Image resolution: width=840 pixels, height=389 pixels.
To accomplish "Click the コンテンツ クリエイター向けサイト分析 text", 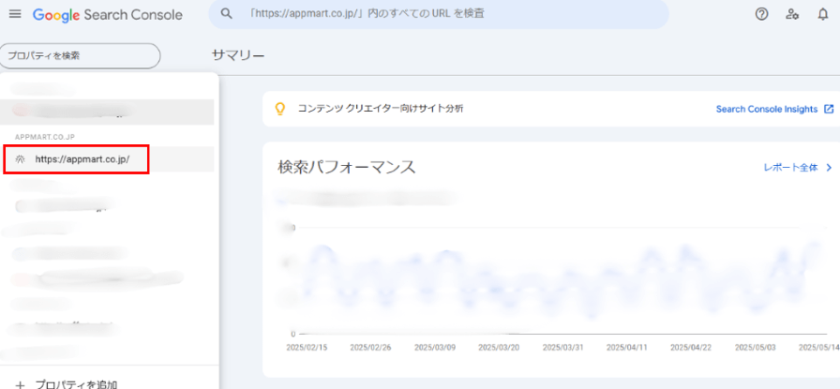I will (381, 109).
